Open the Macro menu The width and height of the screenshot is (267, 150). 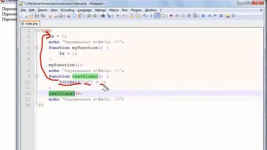point(114,10)
